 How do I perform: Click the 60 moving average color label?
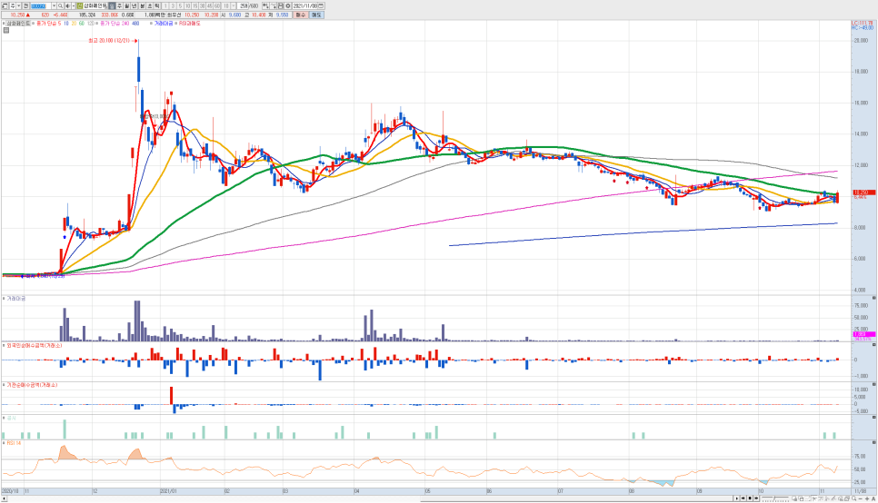[x=82, y=24]
